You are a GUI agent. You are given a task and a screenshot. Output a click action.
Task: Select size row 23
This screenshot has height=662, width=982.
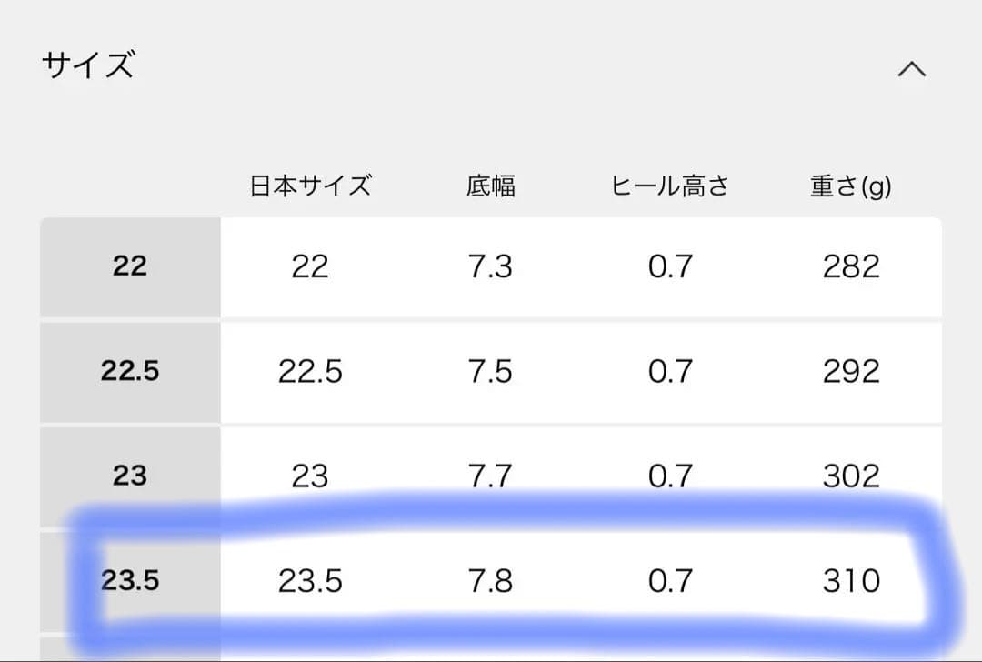(x=129, y=476)
